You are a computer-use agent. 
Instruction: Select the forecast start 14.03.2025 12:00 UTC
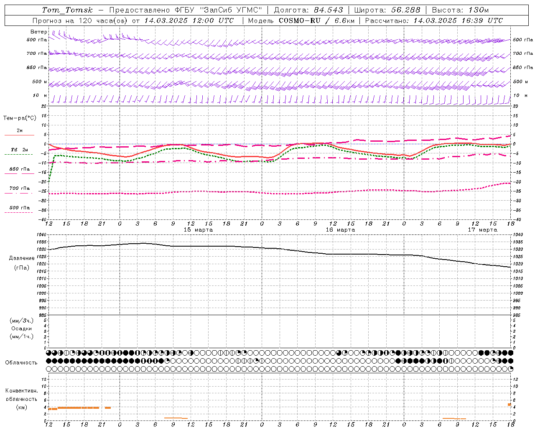click(x=189, y=20)
